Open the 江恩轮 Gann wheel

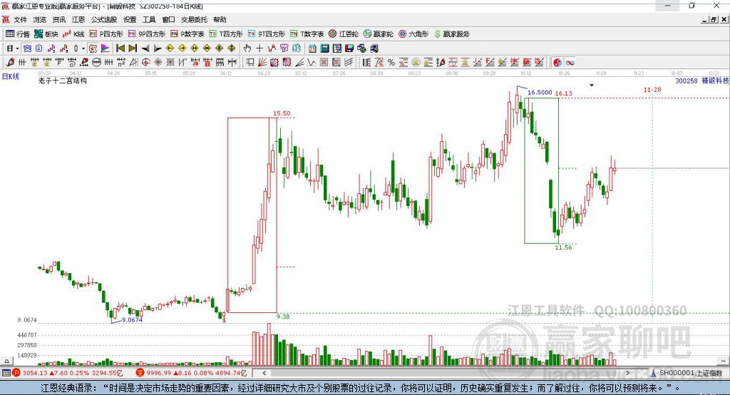(344, 34)
